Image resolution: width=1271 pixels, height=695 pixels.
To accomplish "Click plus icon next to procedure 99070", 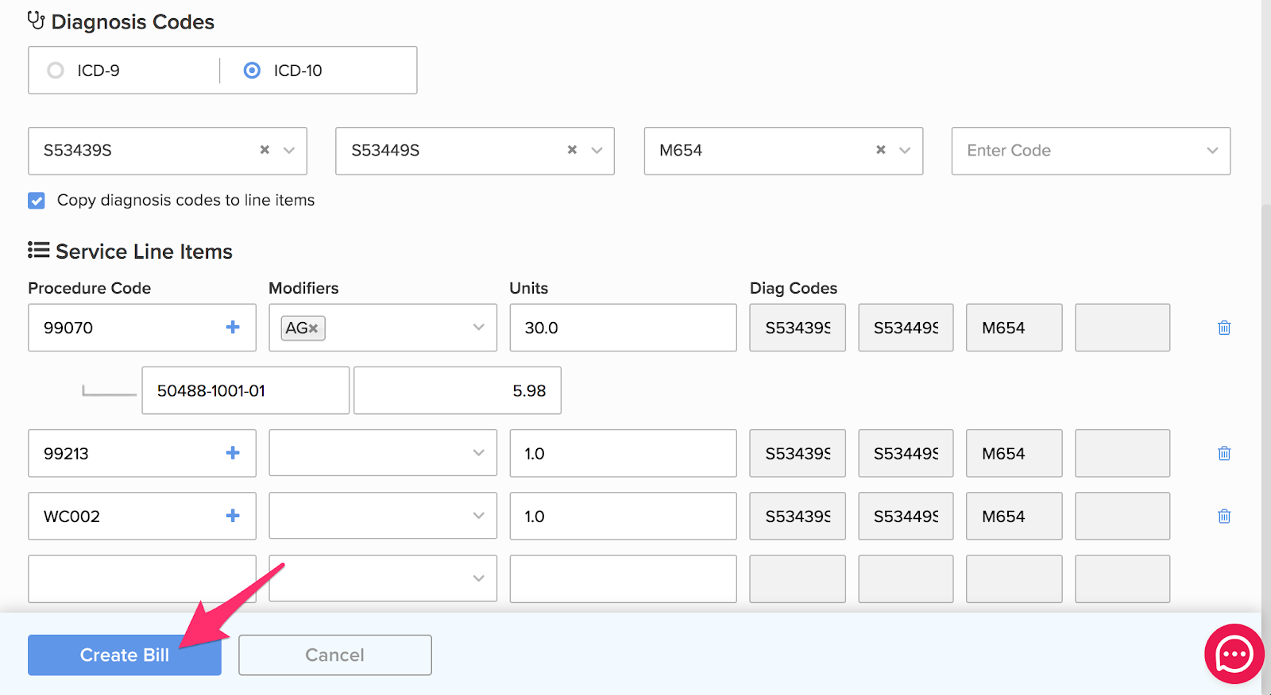I will (x=233, y=327).
